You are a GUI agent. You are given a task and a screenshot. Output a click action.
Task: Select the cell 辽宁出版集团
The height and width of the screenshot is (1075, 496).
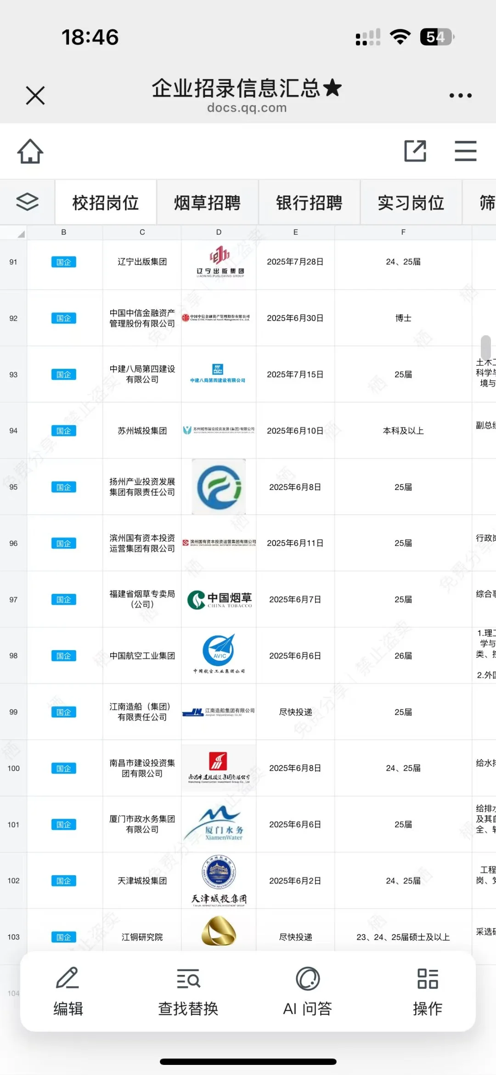point(142,262)
